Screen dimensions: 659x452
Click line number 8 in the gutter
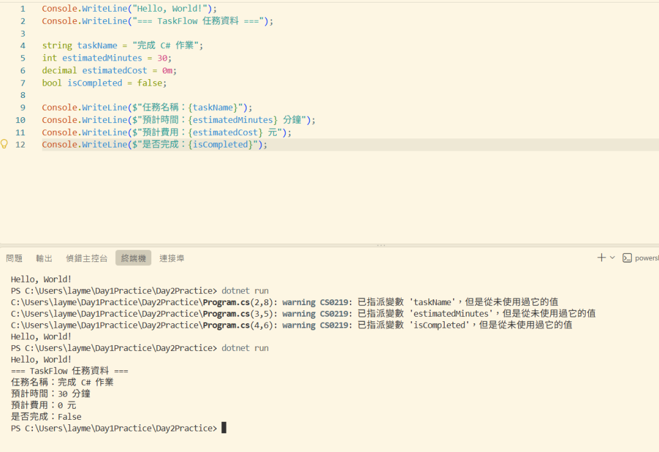23,95
